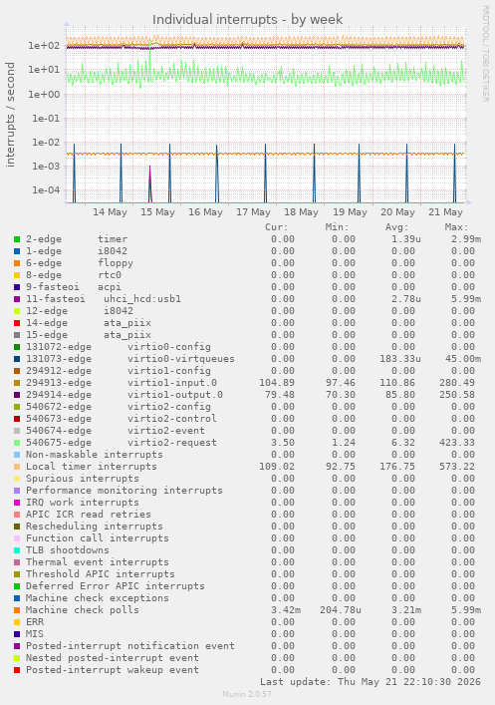Click the Max column header

click(x=456, y=227)
